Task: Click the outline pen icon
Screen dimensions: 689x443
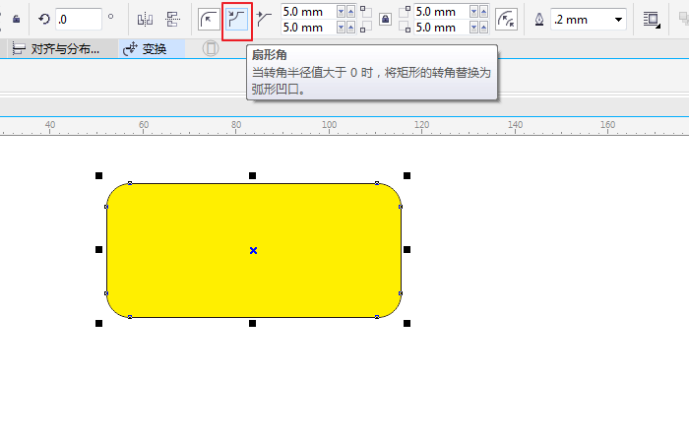Action: click(x=538, y=20)
